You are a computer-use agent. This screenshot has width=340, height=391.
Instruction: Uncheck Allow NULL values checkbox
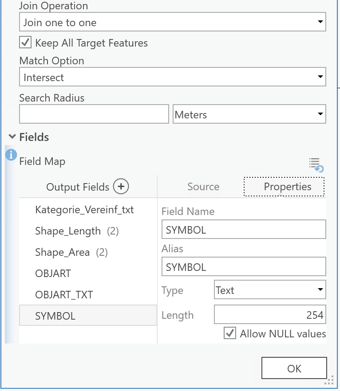pyautogui.click(x=230, y=333)
